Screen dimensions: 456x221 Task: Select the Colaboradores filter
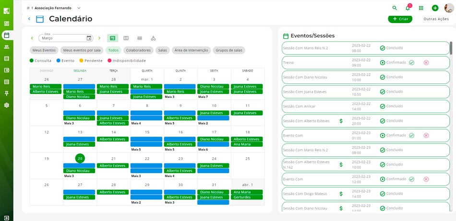point(138,50)
